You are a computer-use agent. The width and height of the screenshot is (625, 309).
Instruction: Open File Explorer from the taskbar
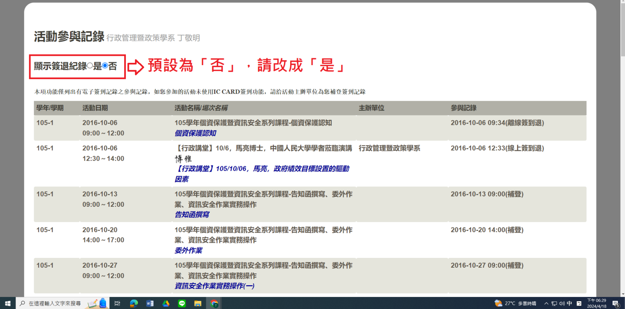coord(198,303)
